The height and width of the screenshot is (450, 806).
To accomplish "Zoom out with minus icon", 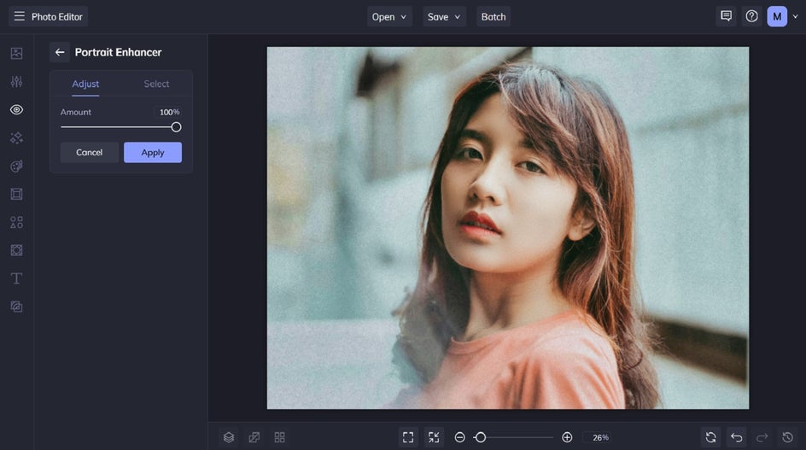I will (x=459, y=437).
